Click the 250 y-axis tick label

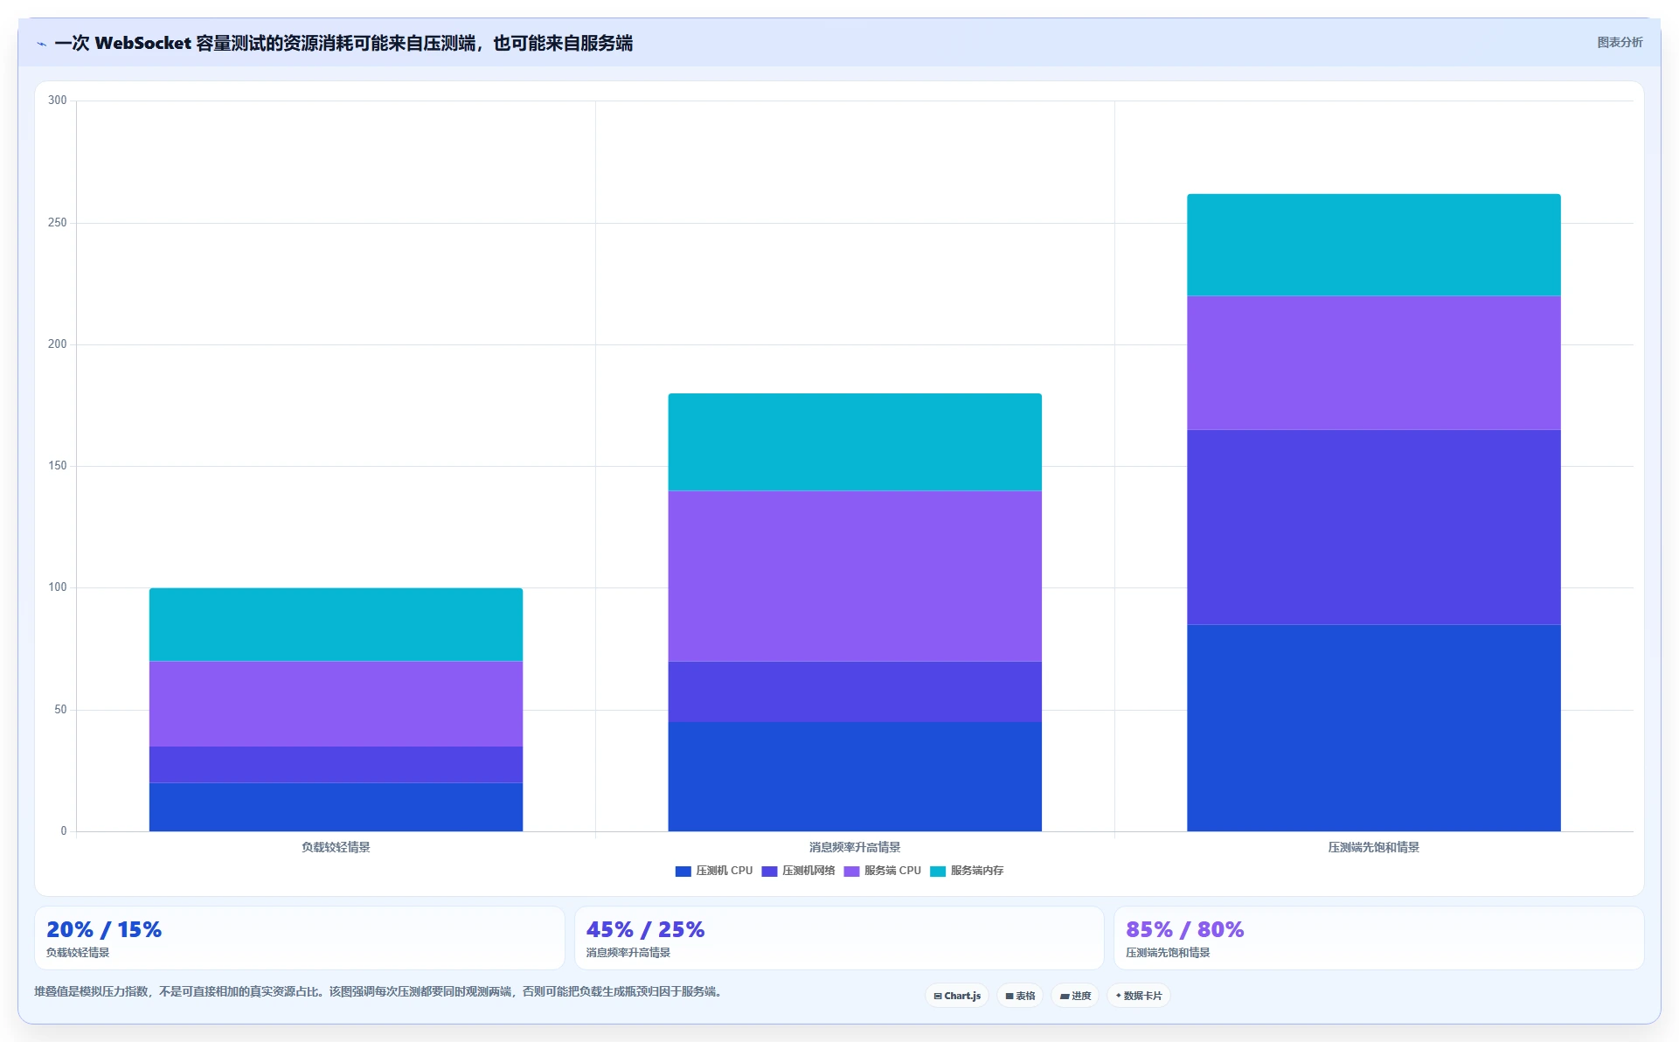click(x=58, y=223)
